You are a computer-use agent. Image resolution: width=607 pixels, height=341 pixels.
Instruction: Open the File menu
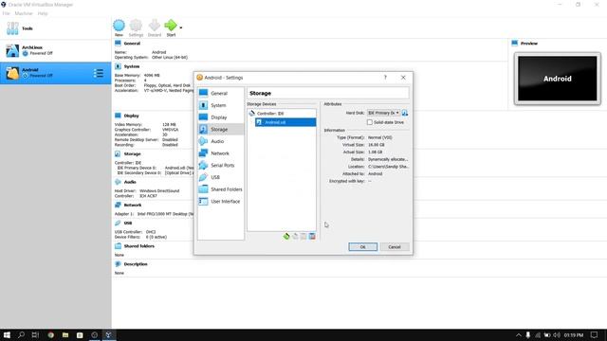(x=7, y=13)
